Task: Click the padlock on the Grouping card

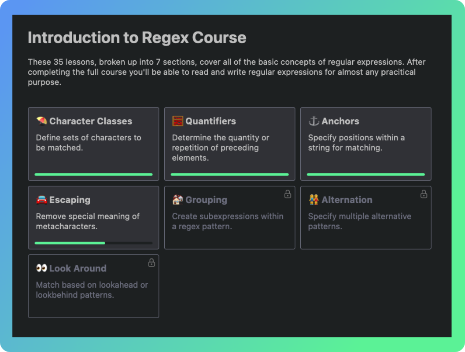Action: [x=287, y=194]
